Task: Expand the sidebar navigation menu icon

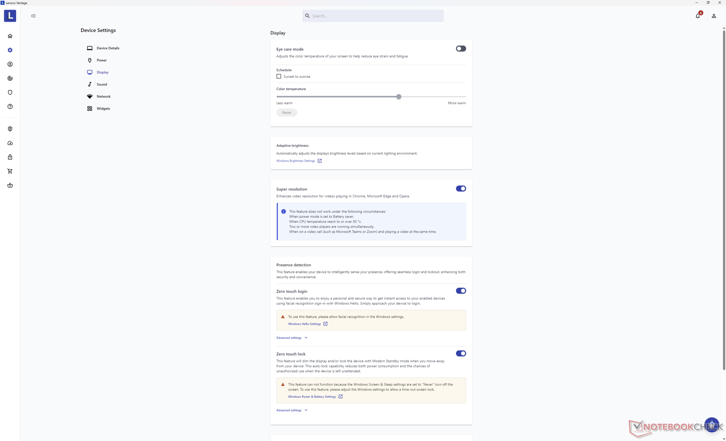Action: click(33, 16)
